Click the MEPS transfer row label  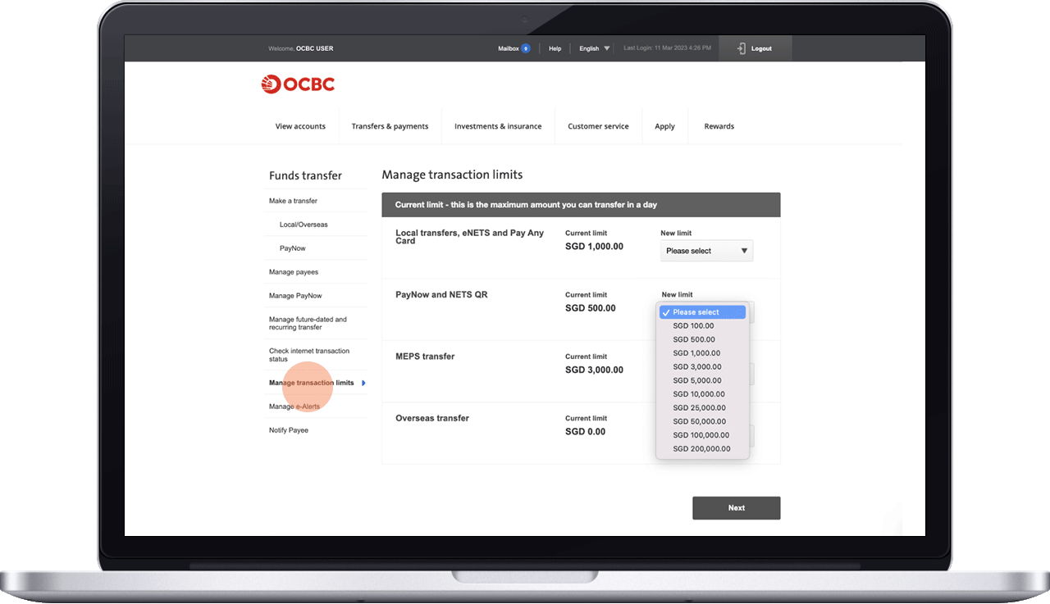pyautogui.click(x=425, y=356)
